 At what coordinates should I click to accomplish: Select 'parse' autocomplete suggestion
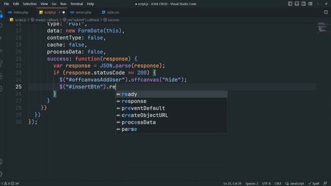coord(171,129)
